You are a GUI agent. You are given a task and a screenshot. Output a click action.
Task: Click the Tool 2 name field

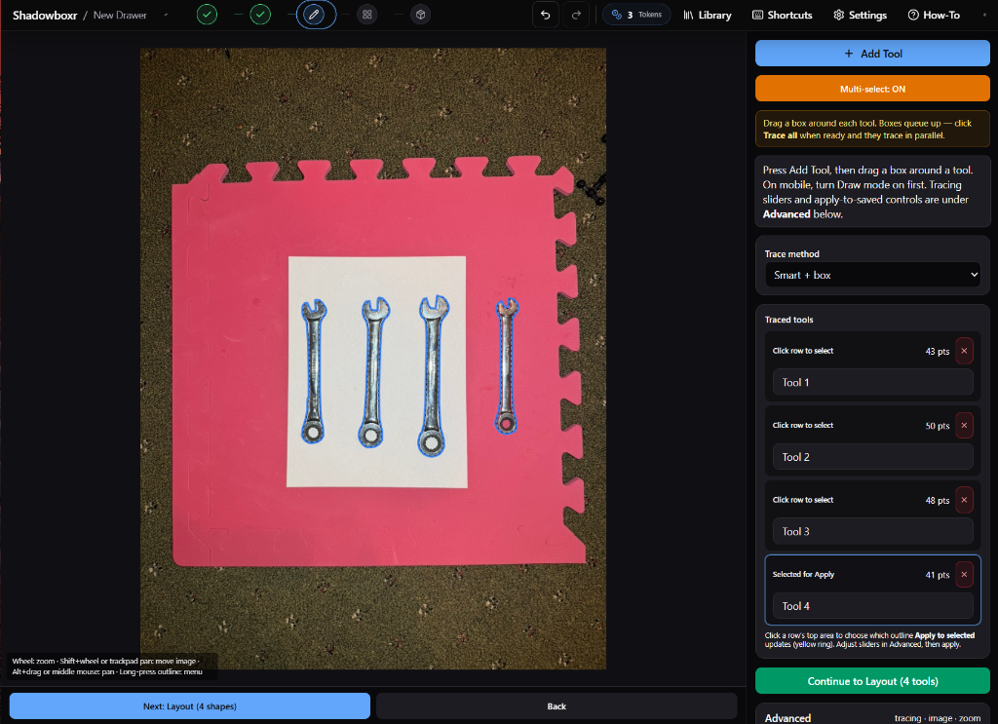pos(872,457)
